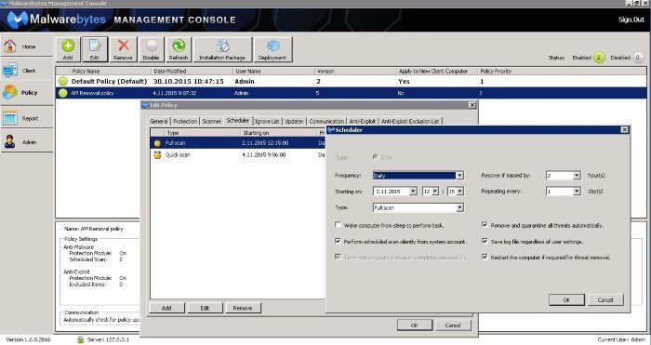
Task: Sort by the Policy Name column header
Action: pyautogui.click(x=103, y=71)
